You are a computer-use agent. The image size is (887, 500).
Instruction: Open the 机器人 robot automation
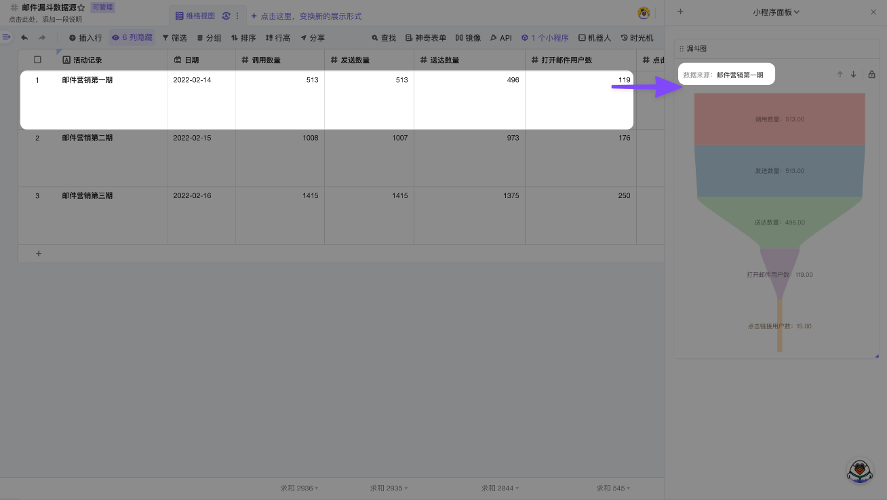pos(594,38)
